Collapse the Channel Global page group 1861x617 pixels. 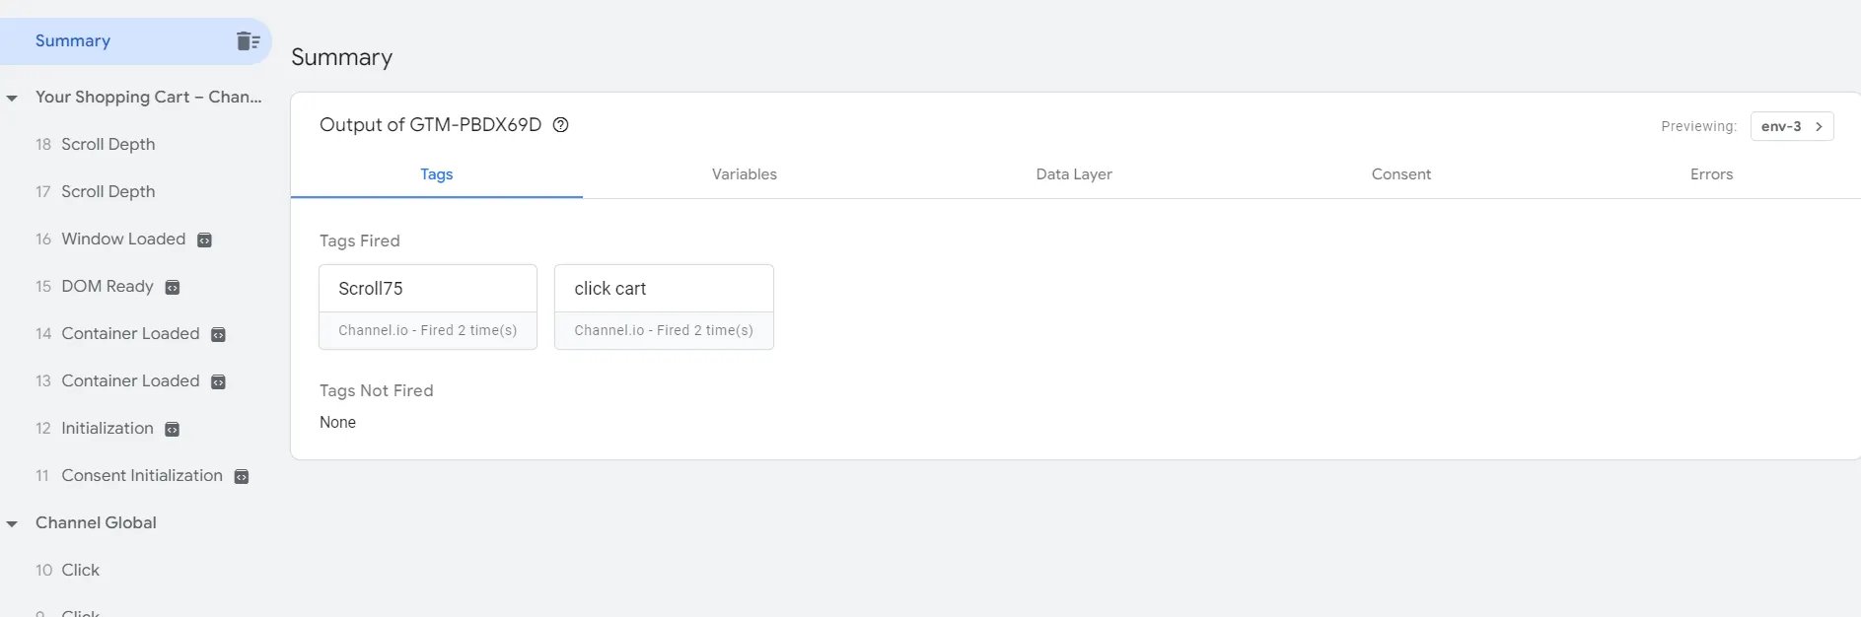point(12,523)
